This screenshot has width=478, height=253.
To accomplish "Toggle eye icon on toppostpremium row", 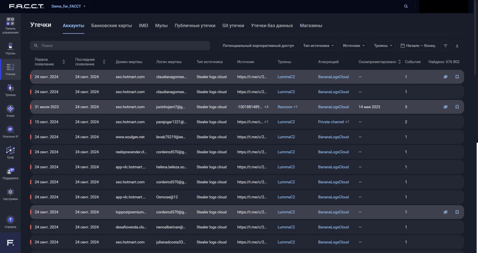I will pos(445,212).
